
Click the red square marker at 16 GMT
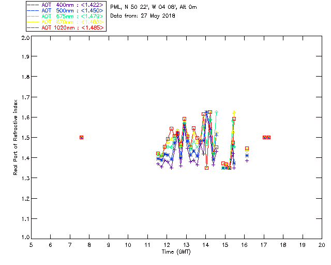pos(247,149)
